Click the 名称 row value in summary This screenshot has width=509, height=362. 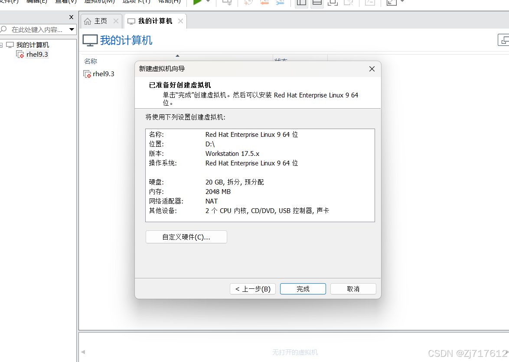click(251, 135)
